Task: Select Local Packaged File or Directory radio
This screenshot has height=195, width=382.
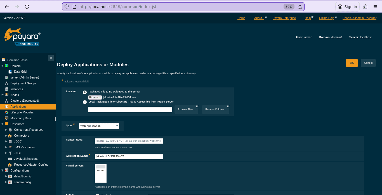Action: tap(85, 102)
